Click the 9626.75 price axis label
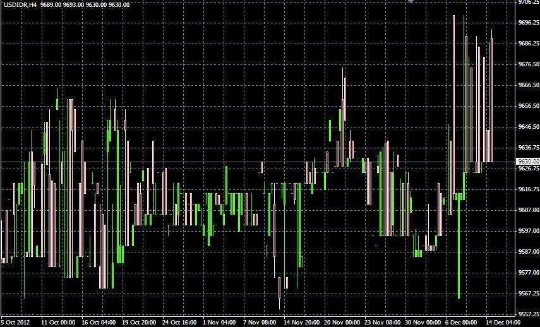 [x=529, y=169]
